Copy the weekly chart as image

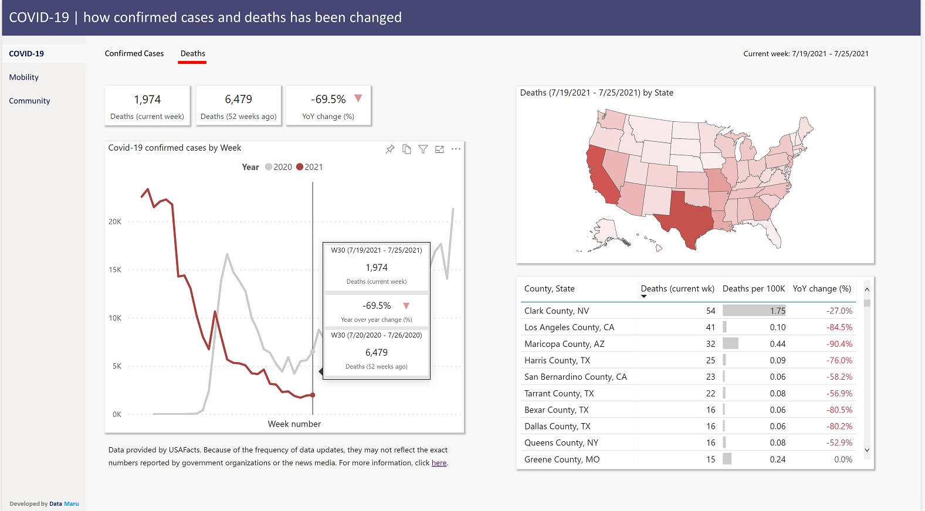point(406,149)
